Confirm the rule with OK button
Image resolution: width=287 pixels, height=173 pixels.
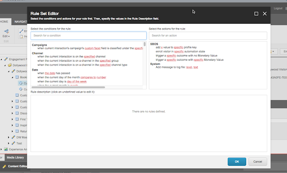(x=237, y=161)
